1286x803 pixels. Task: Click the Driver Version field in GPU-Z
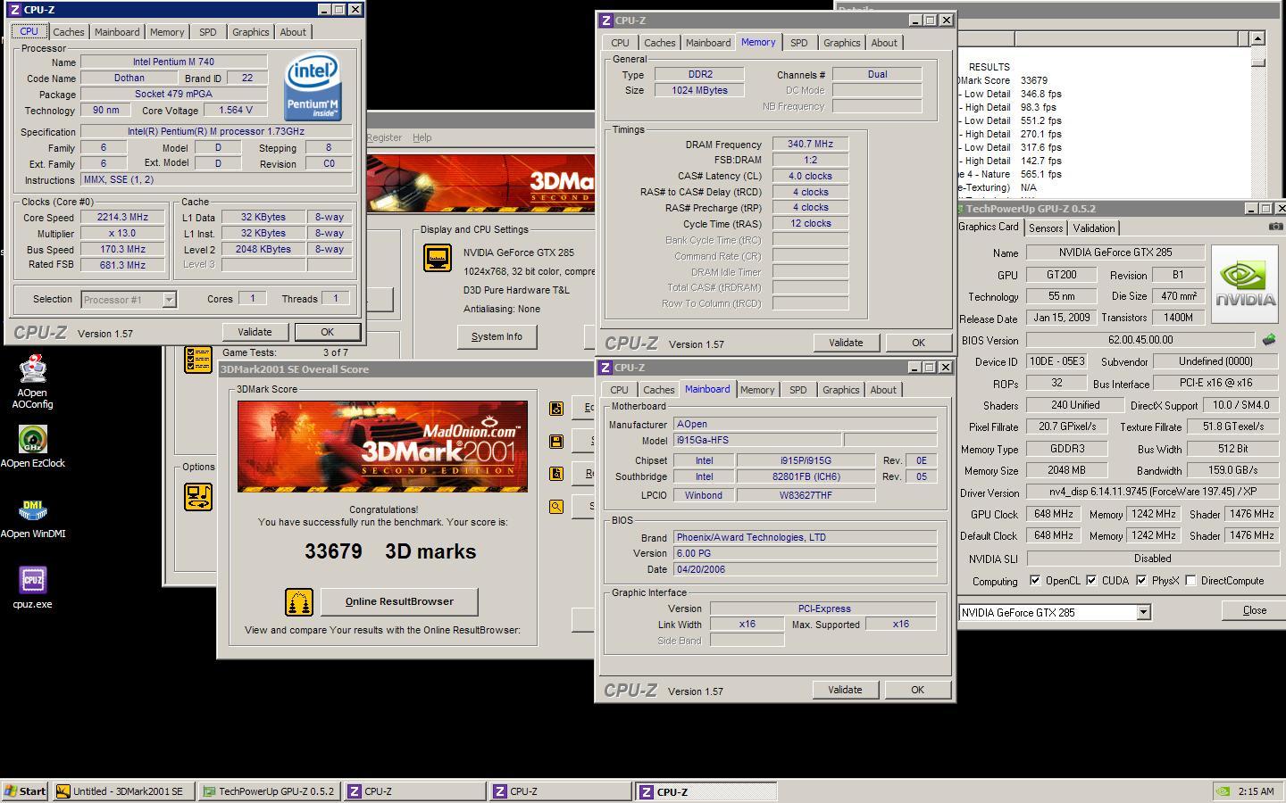point(1152,493)
